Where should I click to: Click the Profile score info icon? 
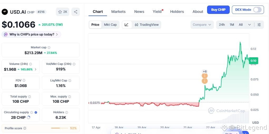(25, 128)
